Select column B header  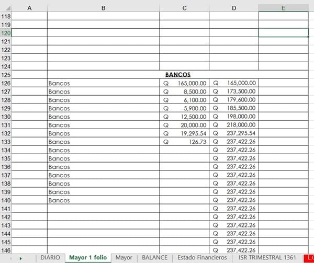tap(103, 8)
